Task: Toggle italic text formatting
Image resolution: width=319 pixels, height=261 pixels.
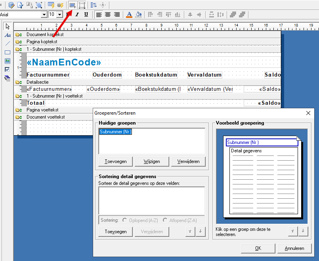Action: (x=77, y=15)
